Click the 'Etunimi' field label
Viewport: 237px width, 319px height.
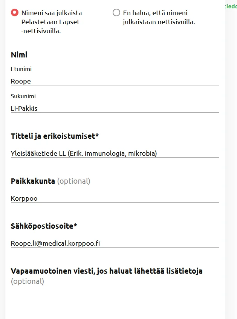[21, 69]
